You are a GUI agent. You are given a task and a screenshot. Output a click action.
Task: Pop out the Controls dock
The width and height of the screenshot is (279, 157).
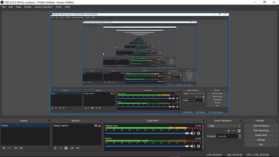click(277, 121)
